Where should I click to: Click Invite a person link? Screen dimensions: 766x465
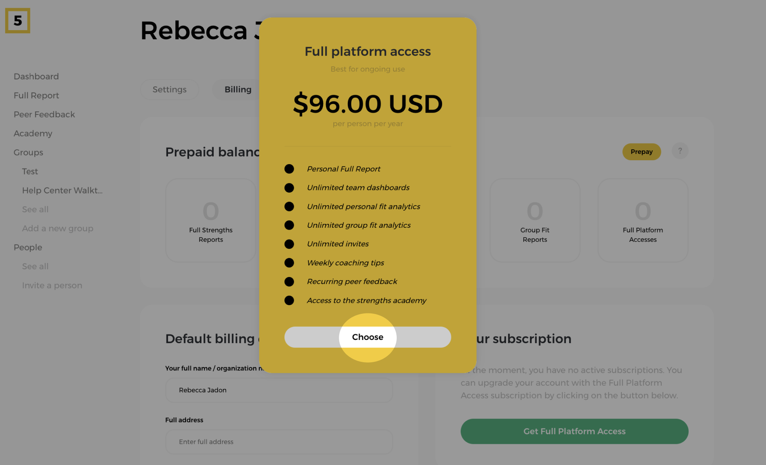click(x=52, y=286)
